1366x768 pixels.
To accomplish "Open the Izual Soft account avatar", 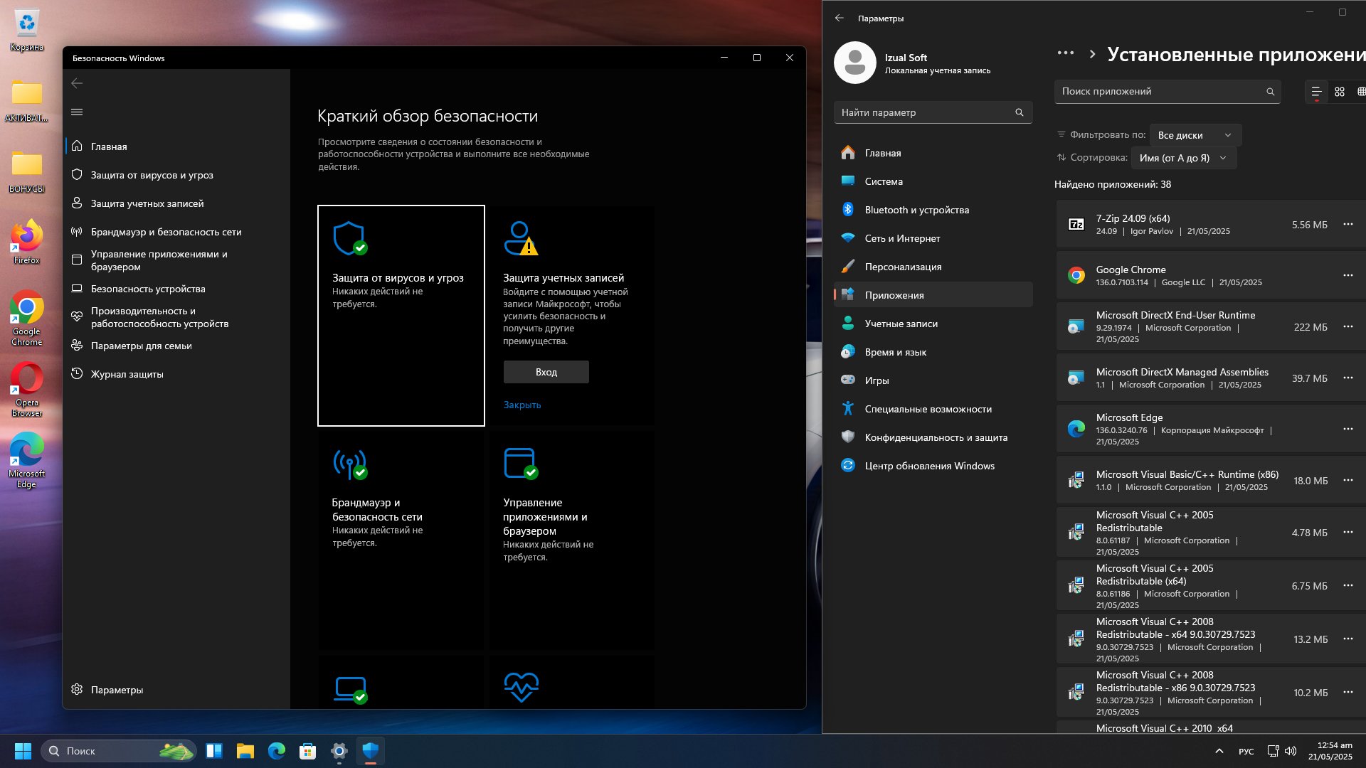I will (x=854, y=63).
